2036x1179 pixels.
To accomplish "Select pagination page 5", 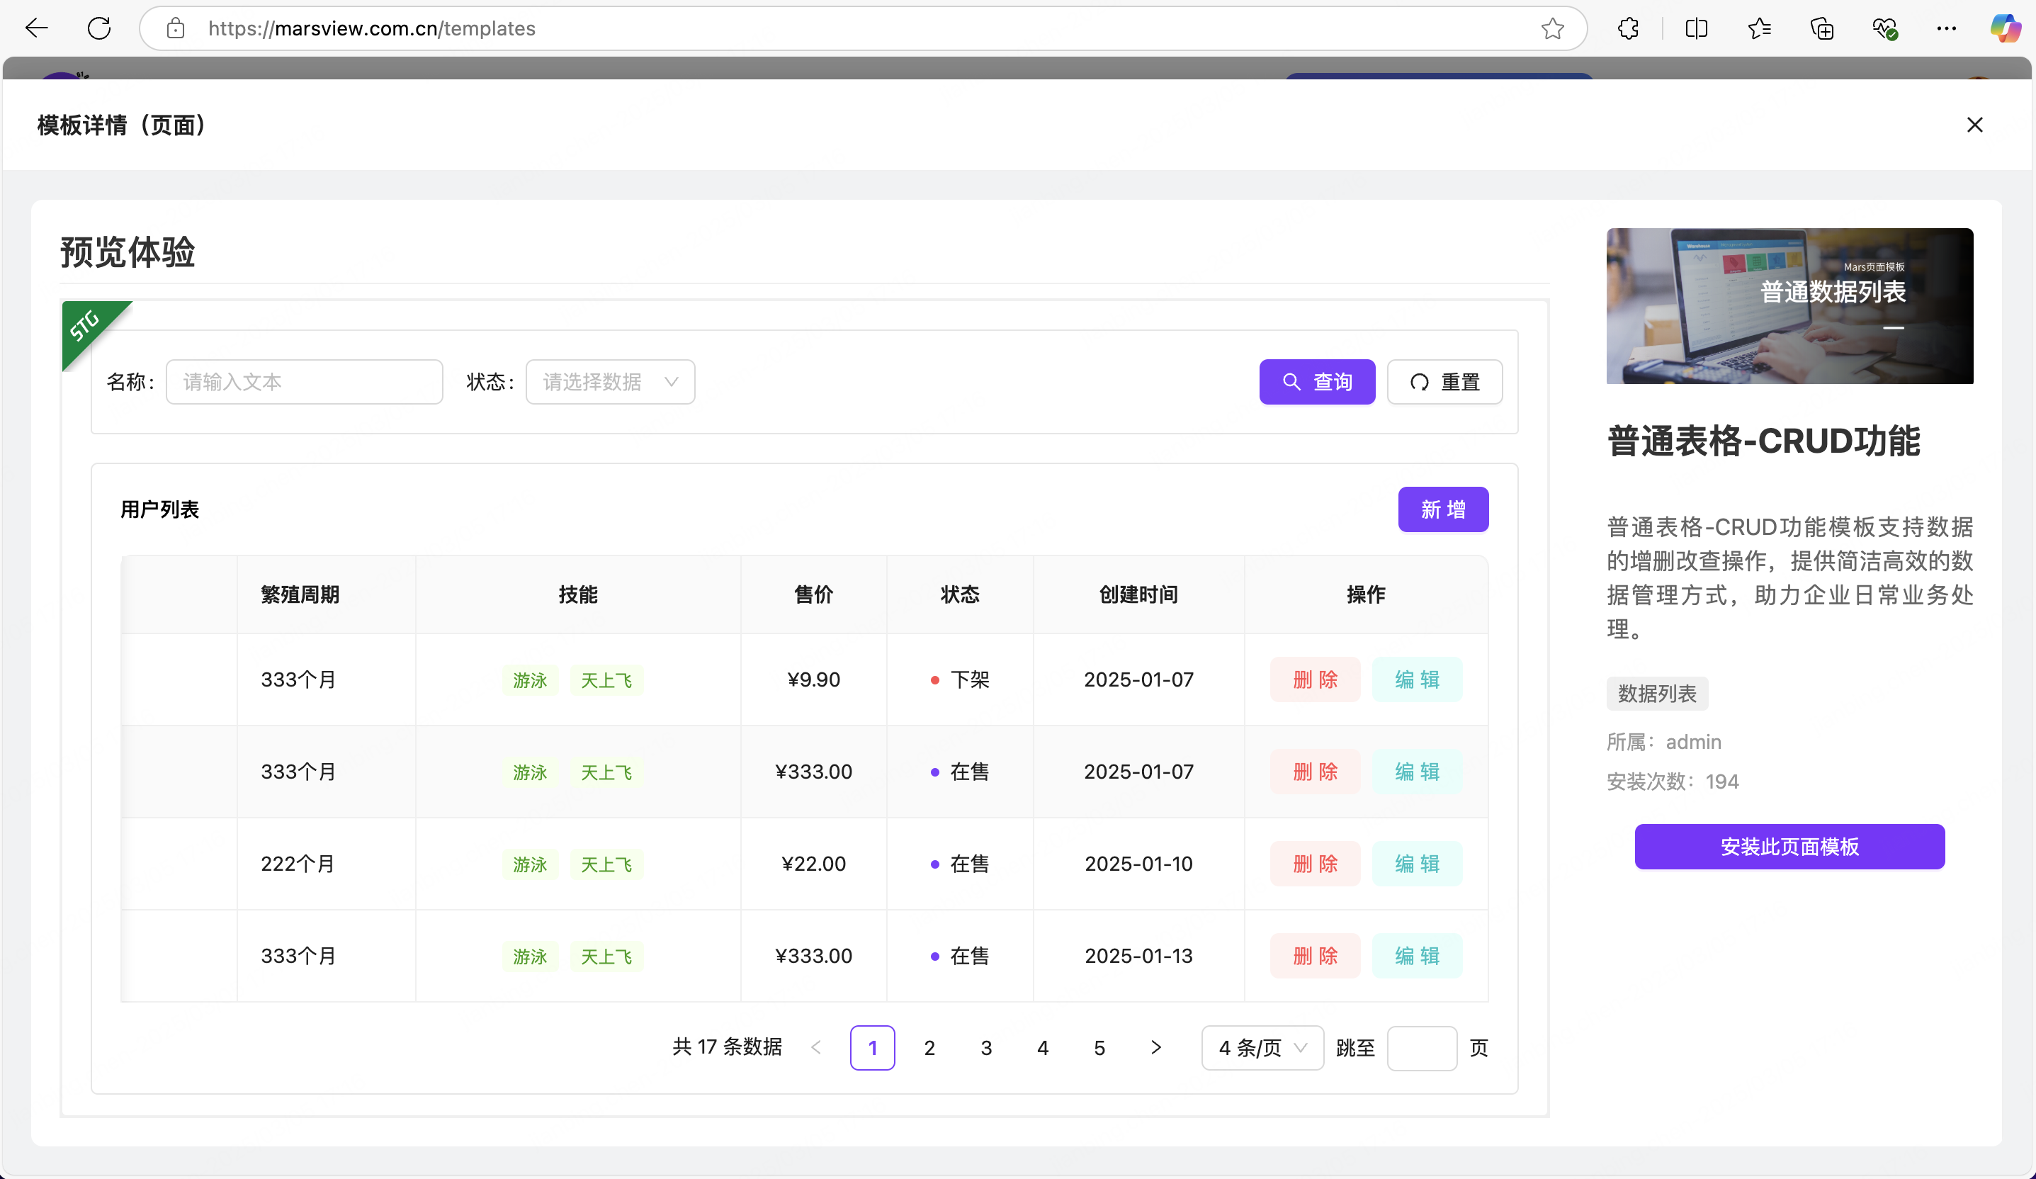I will [x=1099, y=1047].
